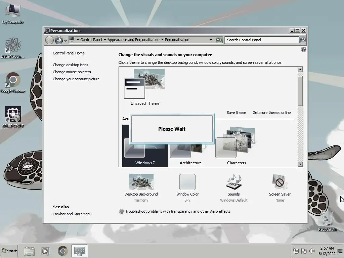
Task: Open the media player taskbar icon
Action: coord(46,251)
